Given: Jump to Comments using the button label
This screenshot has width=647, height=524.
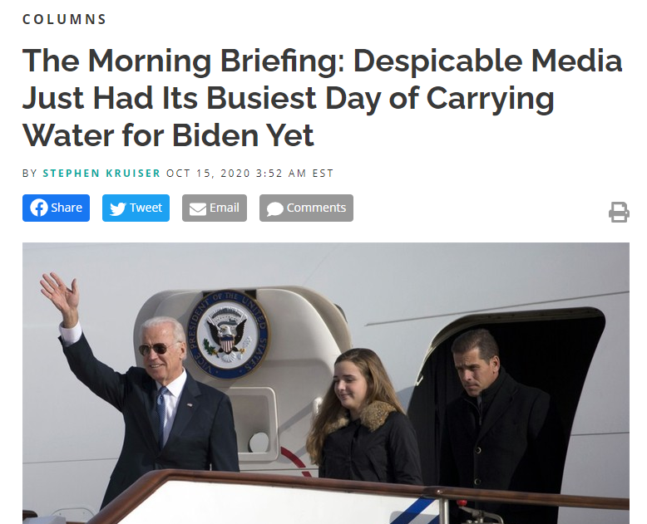Looking at the screenshot, I should (316, 208).
